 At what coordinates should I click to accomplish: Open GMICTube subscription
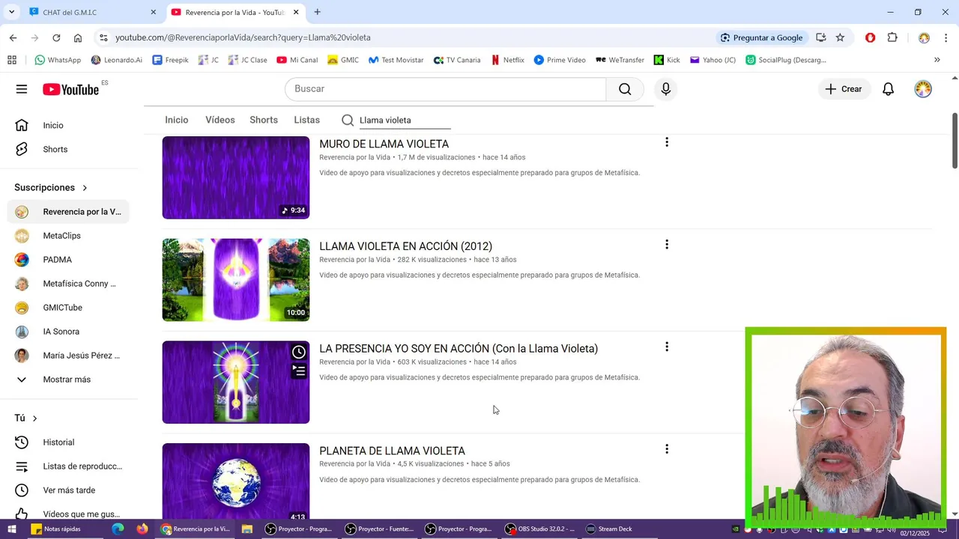(x=68, y=308)
